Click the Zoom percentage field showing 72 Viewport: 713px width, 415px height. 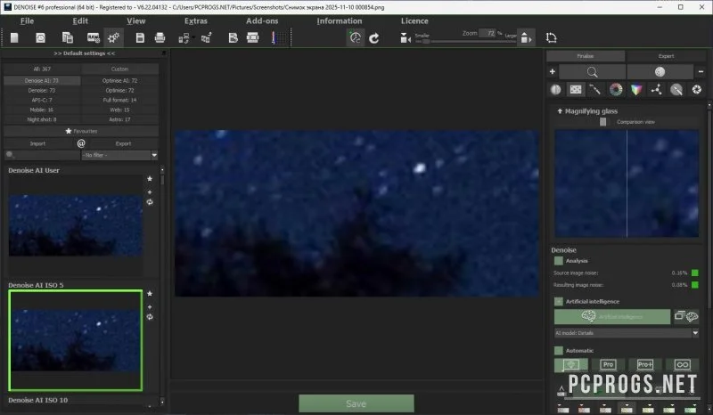pos(487,33)
